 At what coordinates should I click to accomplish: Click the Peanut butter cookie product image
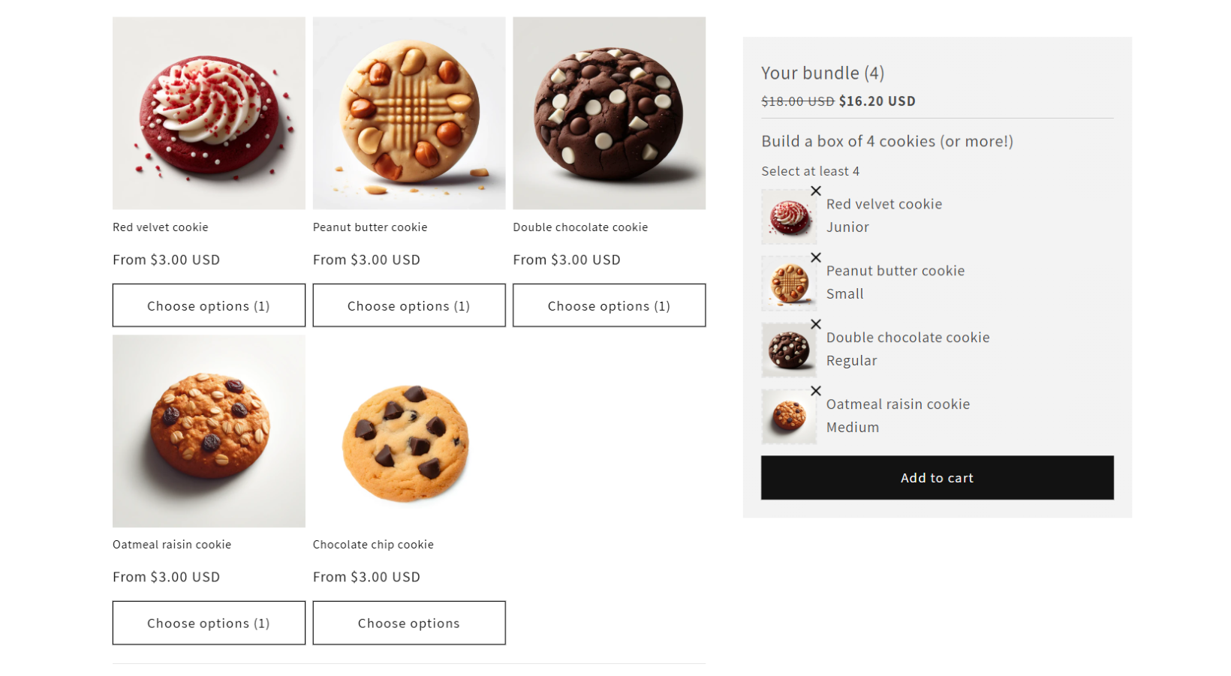click(x=408, y=112)
